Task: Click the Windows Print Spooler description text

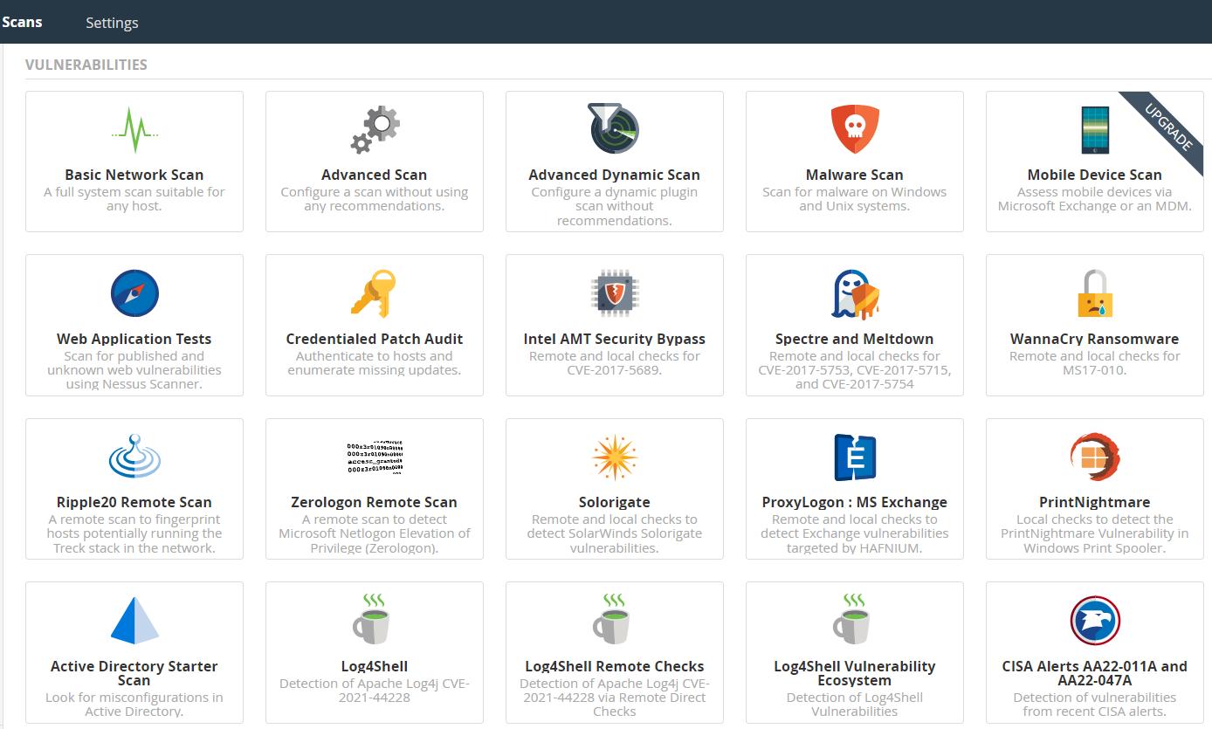Action: [1095, 533]
